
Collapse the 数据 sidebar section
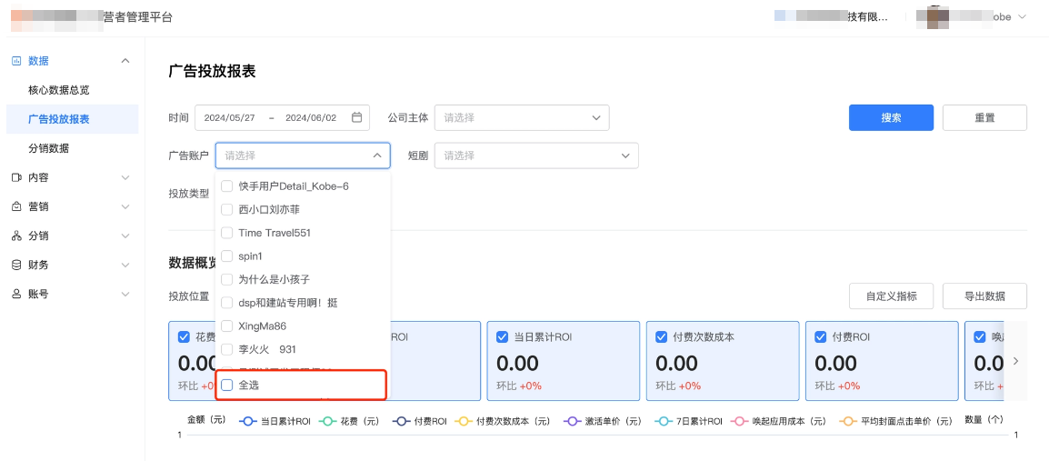pos(125,61)
